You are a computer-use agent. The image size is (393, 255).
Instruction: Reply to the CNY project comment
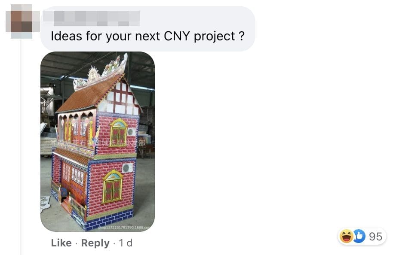tap(95, 243)
